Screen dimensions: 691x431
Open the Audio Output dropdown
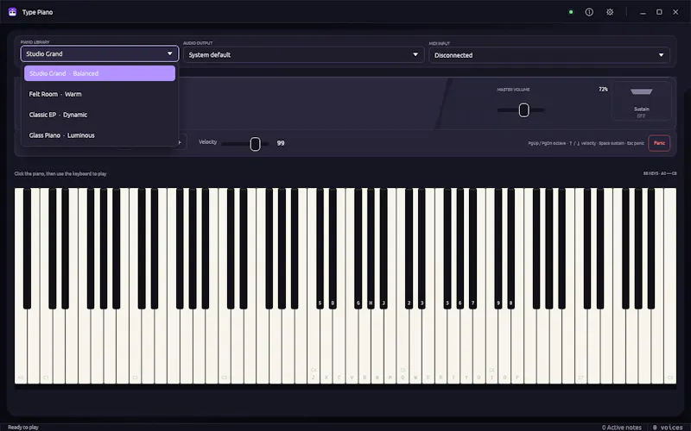(304, 55)
